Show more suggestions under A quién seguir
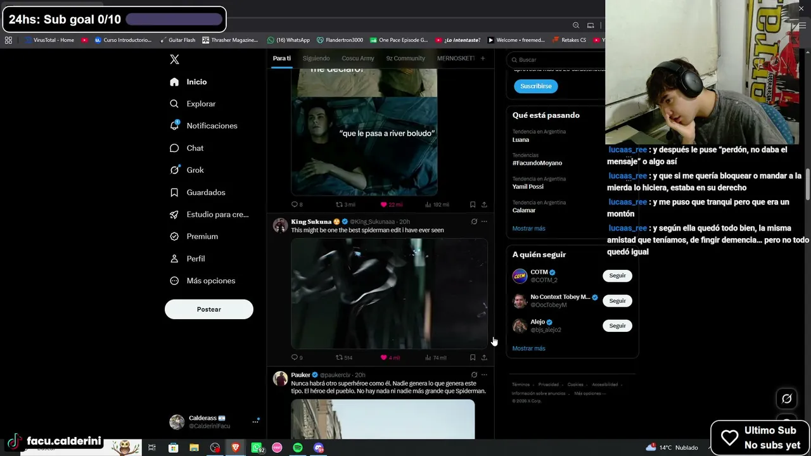811x456 pixels. (x=528, y=348)
